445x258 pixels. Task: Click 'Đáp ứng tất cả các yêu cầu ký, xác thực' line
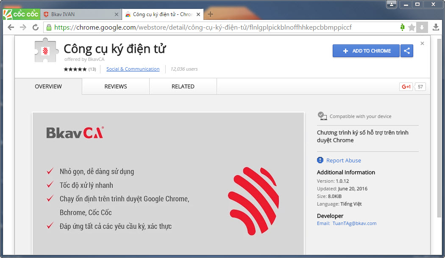coord(116,226)
